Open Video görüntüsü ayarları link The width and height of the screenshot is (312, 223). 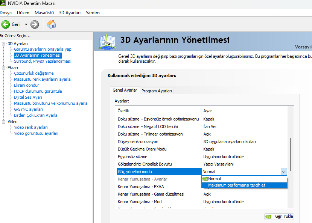coord(36,133)
